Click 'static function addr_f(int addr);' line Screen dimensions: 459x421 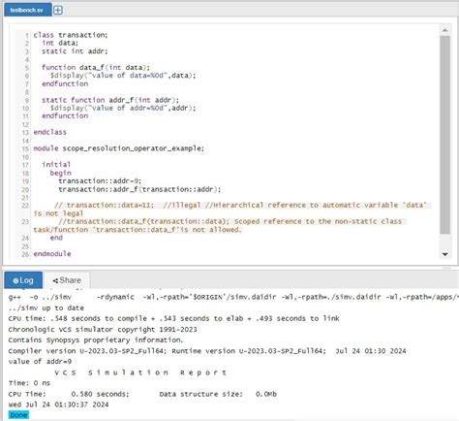coord(110,100)
